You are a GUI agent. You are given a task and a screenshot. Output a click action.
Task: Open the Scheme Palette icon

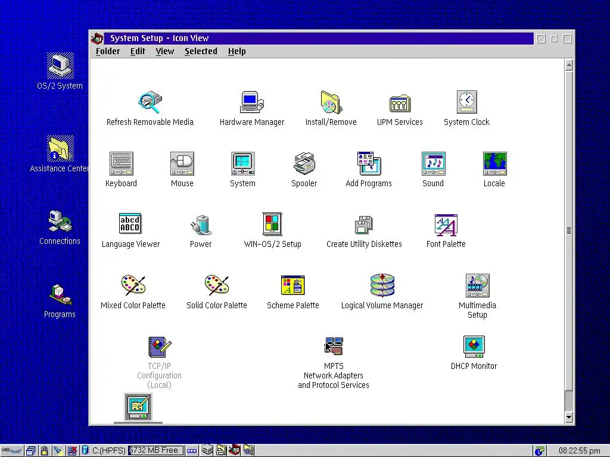pyautogui.click(x=292, y=285)
